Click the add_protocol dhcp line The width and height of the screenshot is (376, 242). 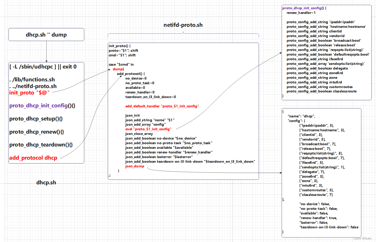(x=33, y=158)
